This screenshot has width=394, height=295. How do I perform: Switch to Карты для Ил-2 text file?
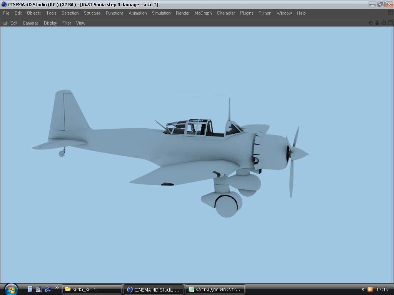(x=215, y=289)
